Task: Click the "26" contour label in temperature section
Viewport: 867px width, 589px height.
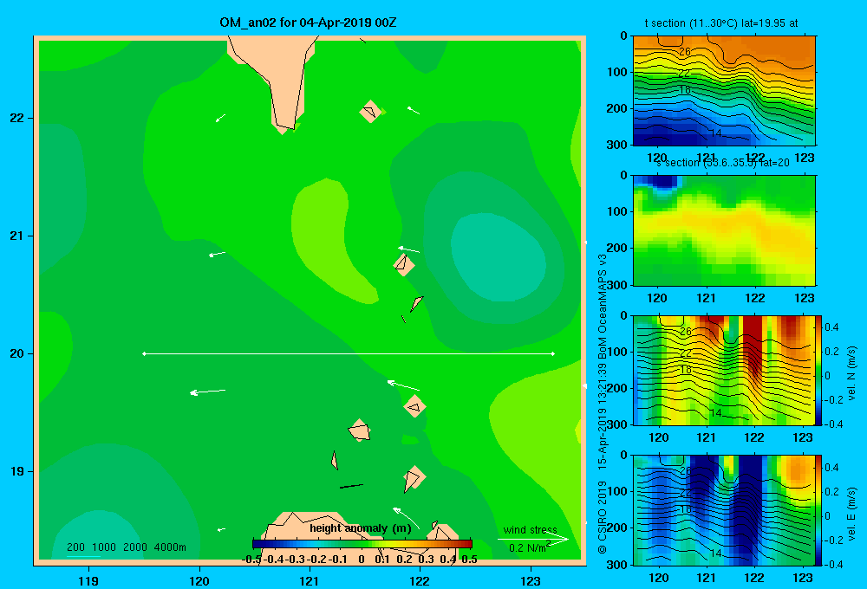Action: pos(685,51)
